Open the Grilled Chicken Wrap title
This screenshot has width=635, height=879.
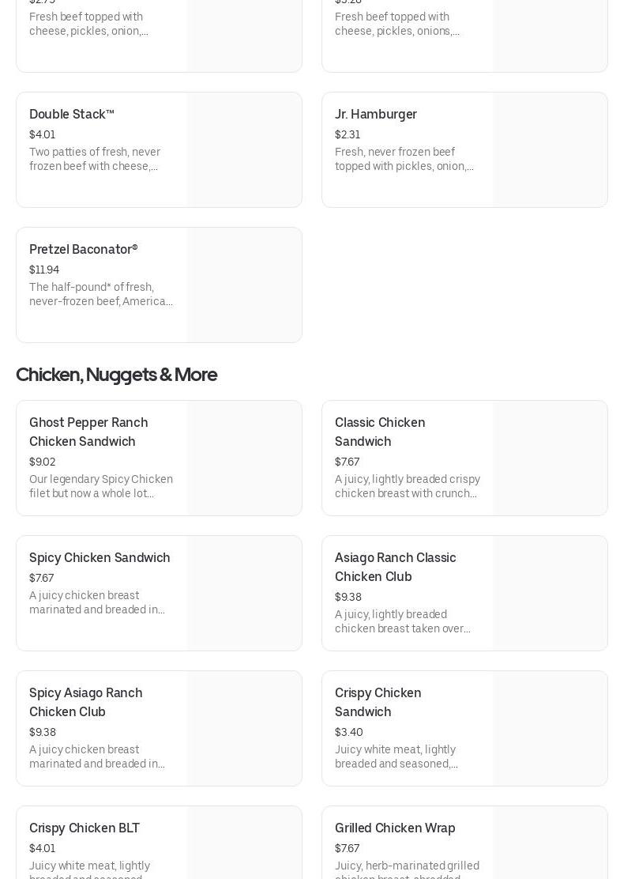tap(395, 828)
